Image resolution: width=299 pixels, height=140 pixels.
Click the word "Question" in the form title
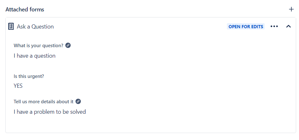pos(43,27)
